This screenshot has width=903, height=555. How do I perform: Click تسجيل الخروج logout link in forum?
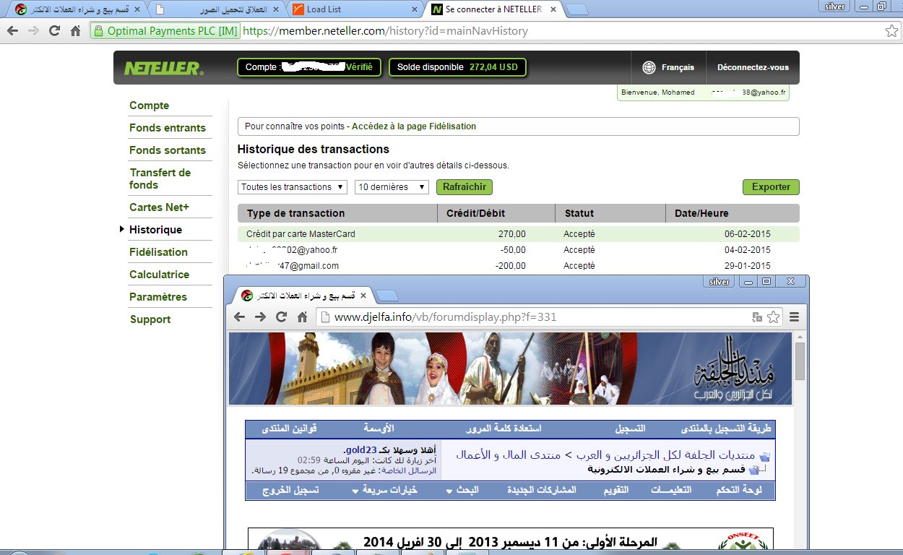tap(290, 490)
